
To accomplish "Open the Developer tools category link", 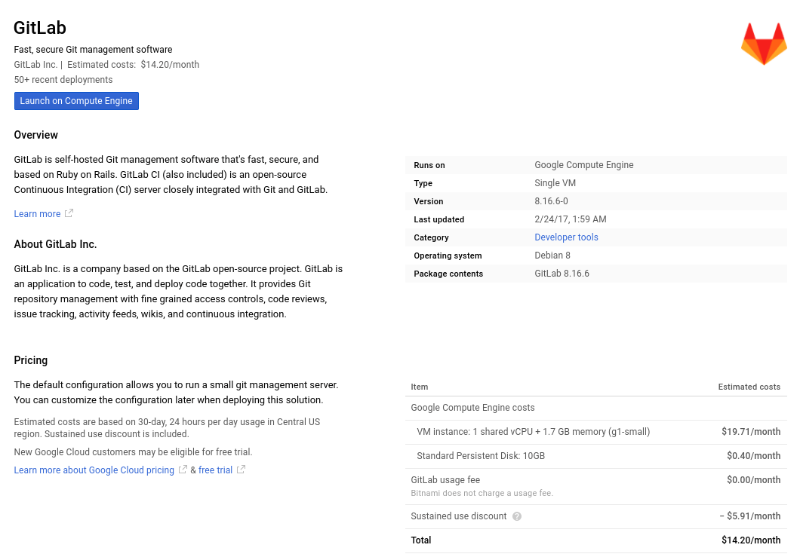I will (x=566, y=237).
